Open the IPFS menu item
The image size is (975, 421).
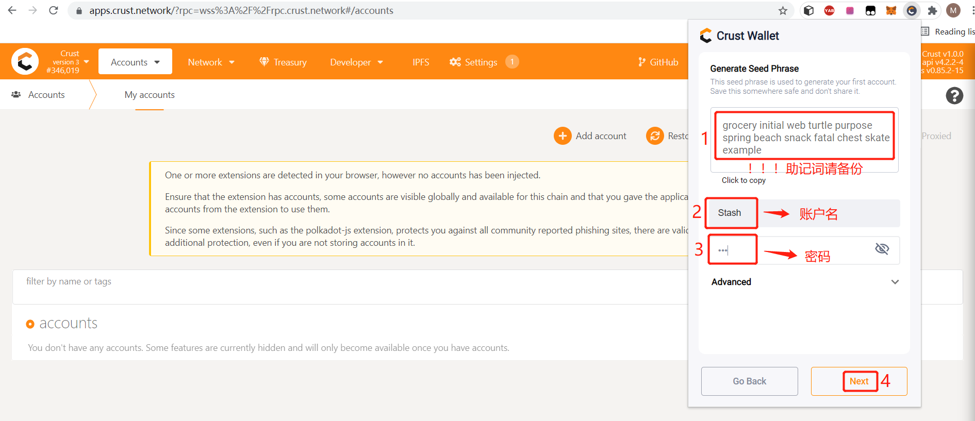tap(421, 62)
